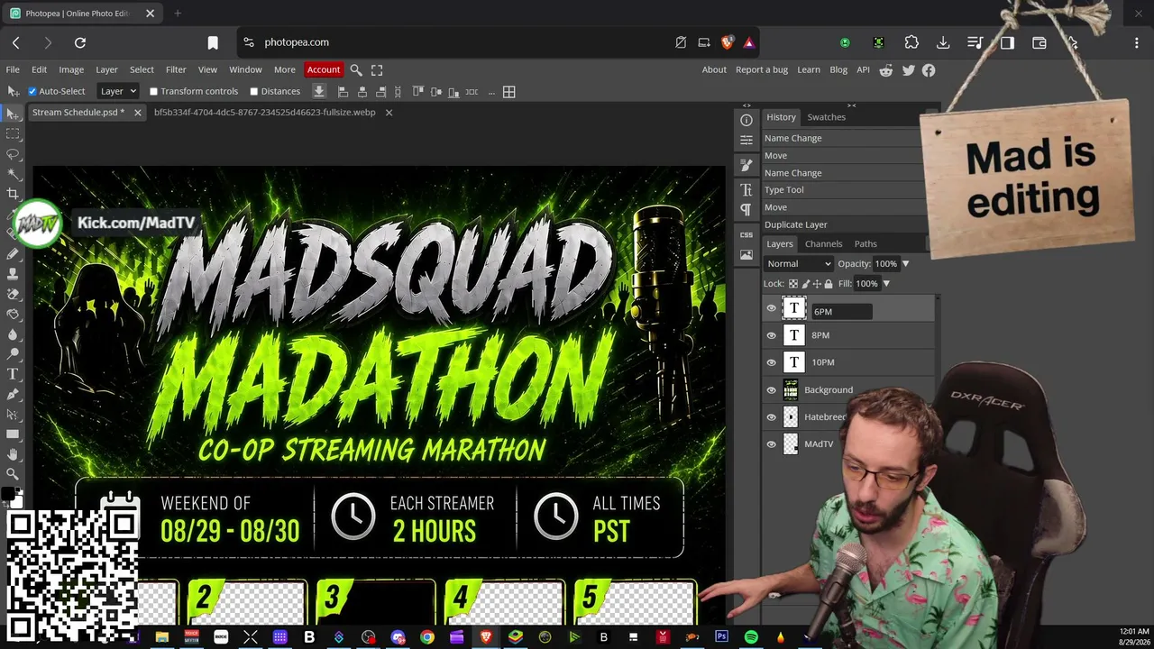This screenshot has width=1154, height=649.
Task: Open the Opacity slider dropdown arrow
Action: click(x=905, y=264)
